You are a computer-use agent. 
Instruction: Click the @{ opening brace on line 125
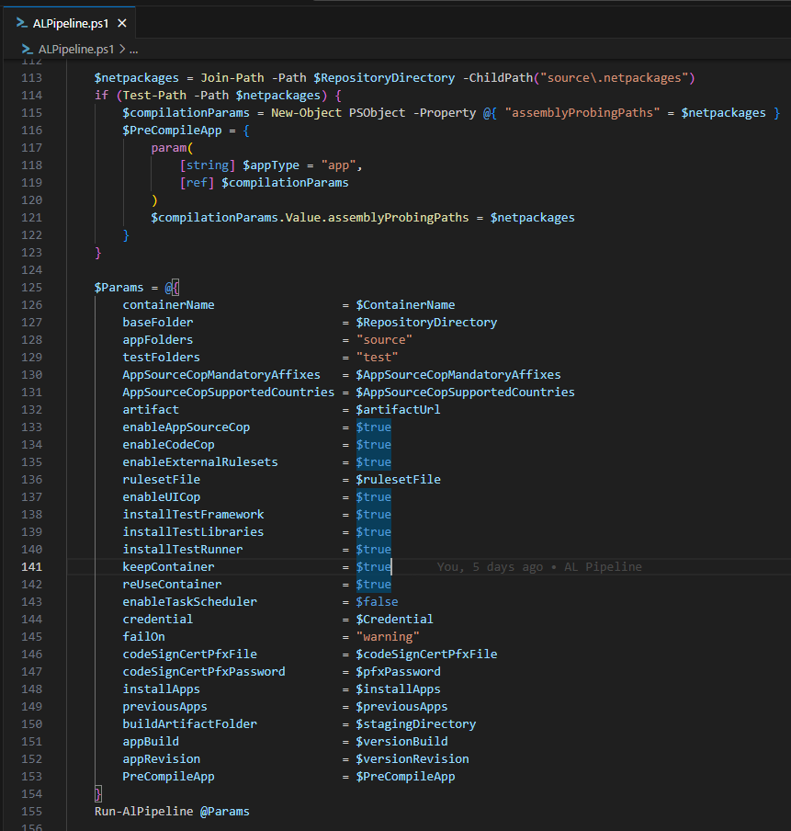(170, 287)
